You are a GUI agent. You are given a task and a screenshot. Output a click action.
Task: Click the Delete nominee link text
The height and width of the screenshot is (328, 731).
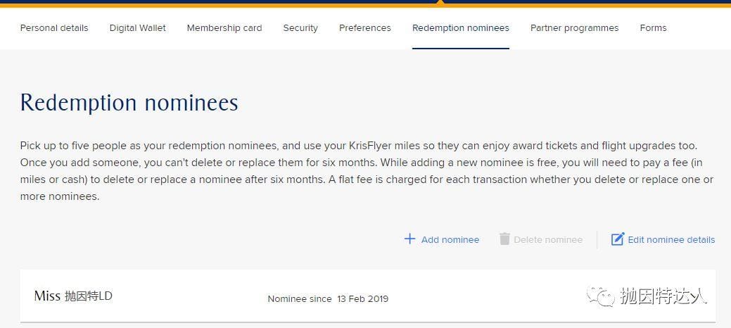pyautogui.click(x=548, y=240)
